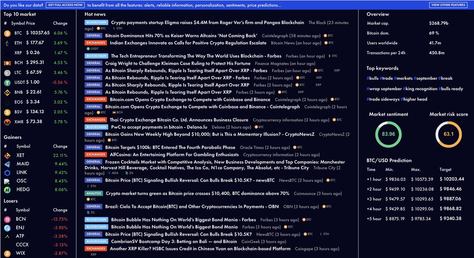Open the AlfCasino gambling platform headline
474x258 pixels.
[x=174, y=155]
